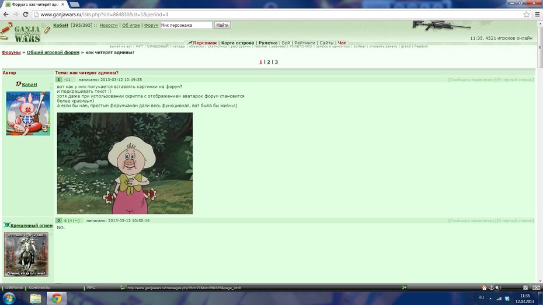Screen dimensions: 543x305
Task: Open the Об игре link
Action: 131,25
